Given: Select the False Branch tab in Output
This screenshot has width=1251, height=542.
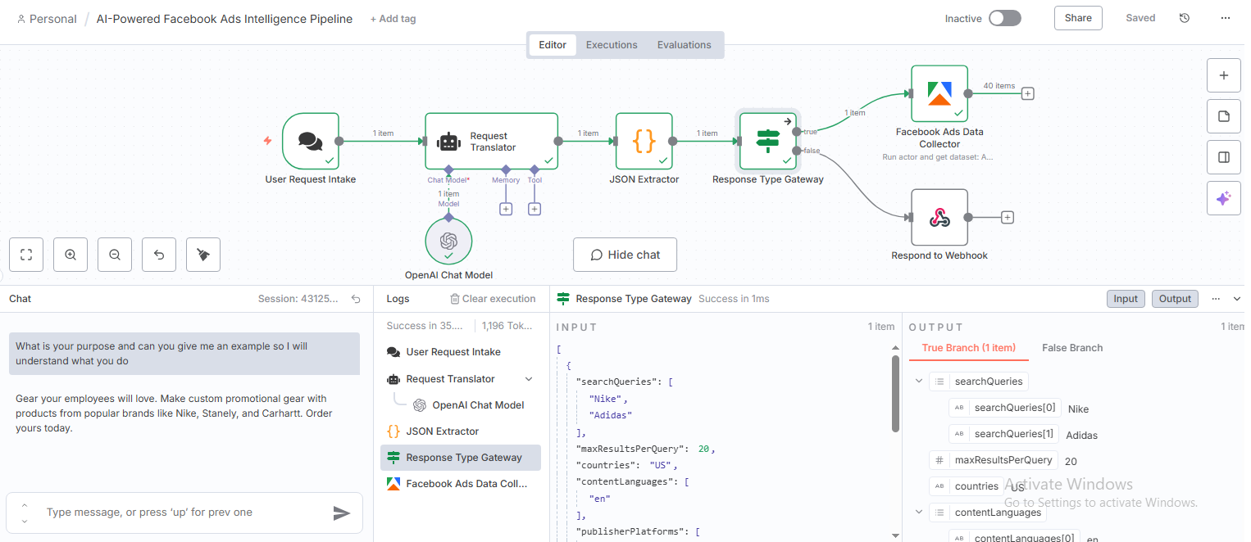Looking at the screenshot, I should coord(1071,347).
